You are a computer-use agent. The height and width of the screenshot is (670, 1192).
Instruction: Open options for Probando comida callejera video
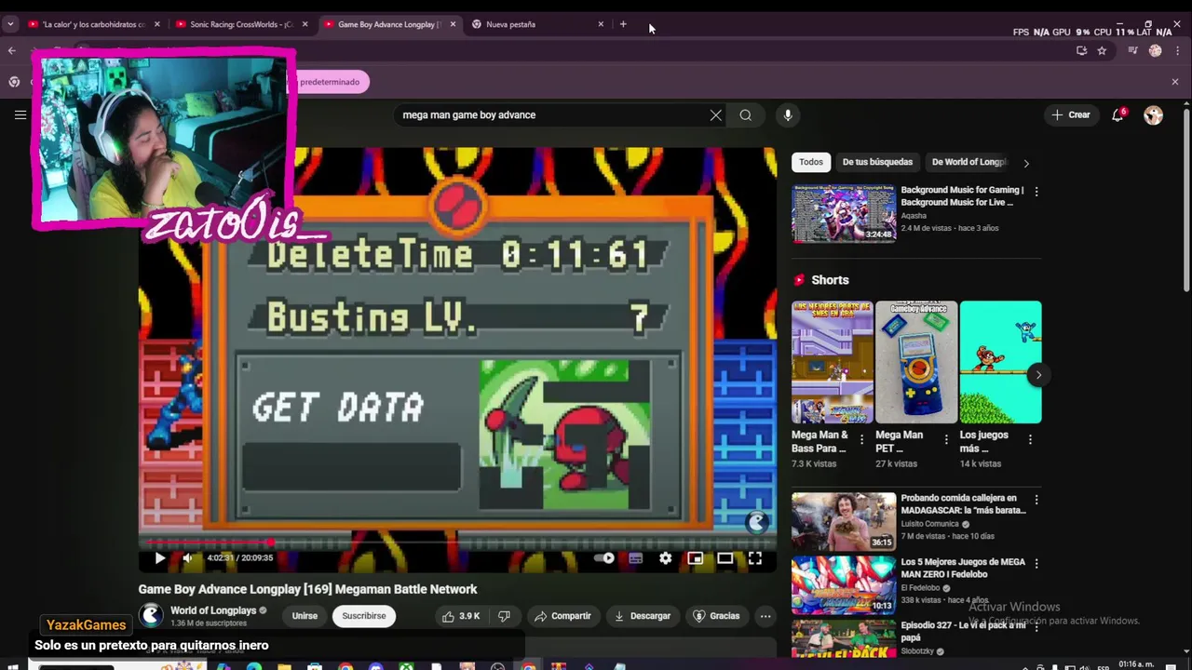pos(1036,500)
